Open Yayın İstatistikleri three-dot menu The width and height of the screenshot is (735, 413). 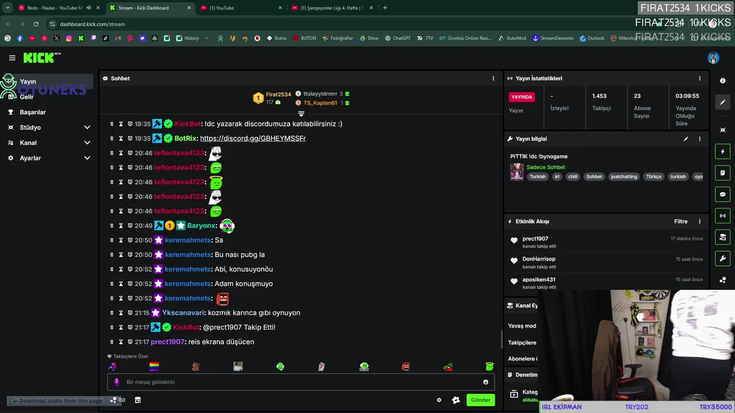[x=699, y=79]
